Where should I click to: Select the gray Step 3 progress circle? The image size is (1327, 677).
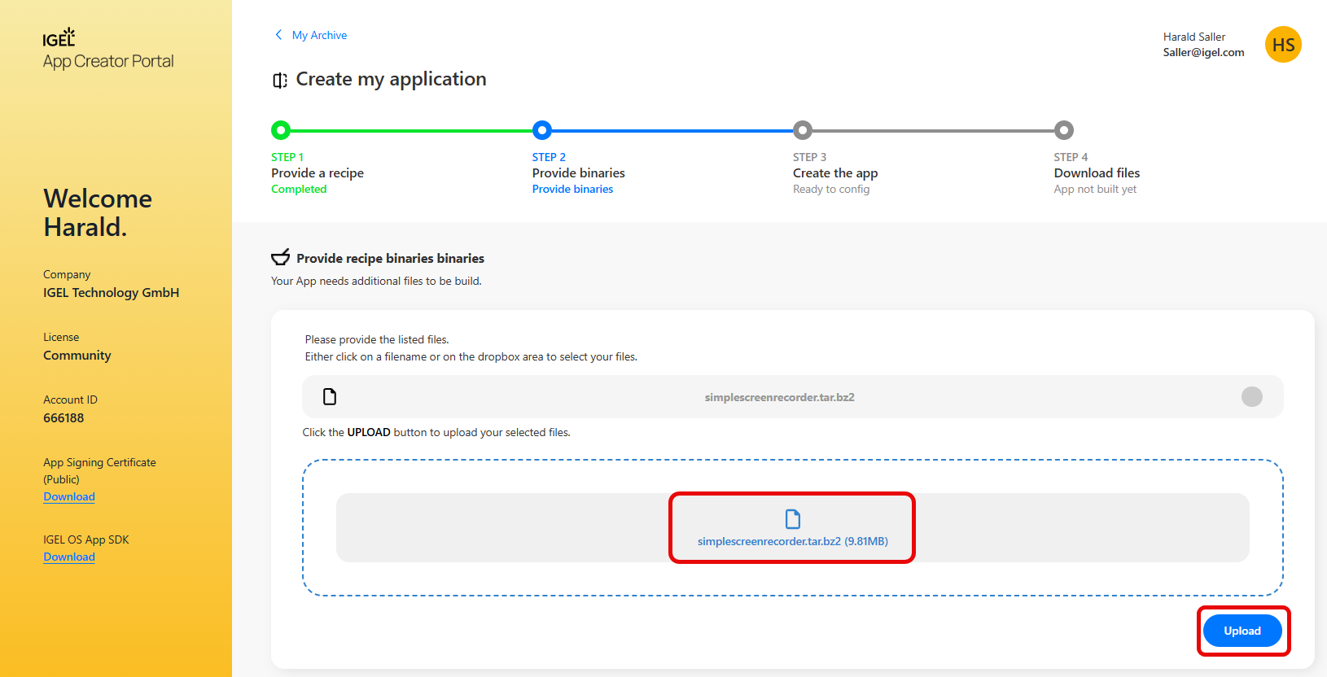point(803,130)
